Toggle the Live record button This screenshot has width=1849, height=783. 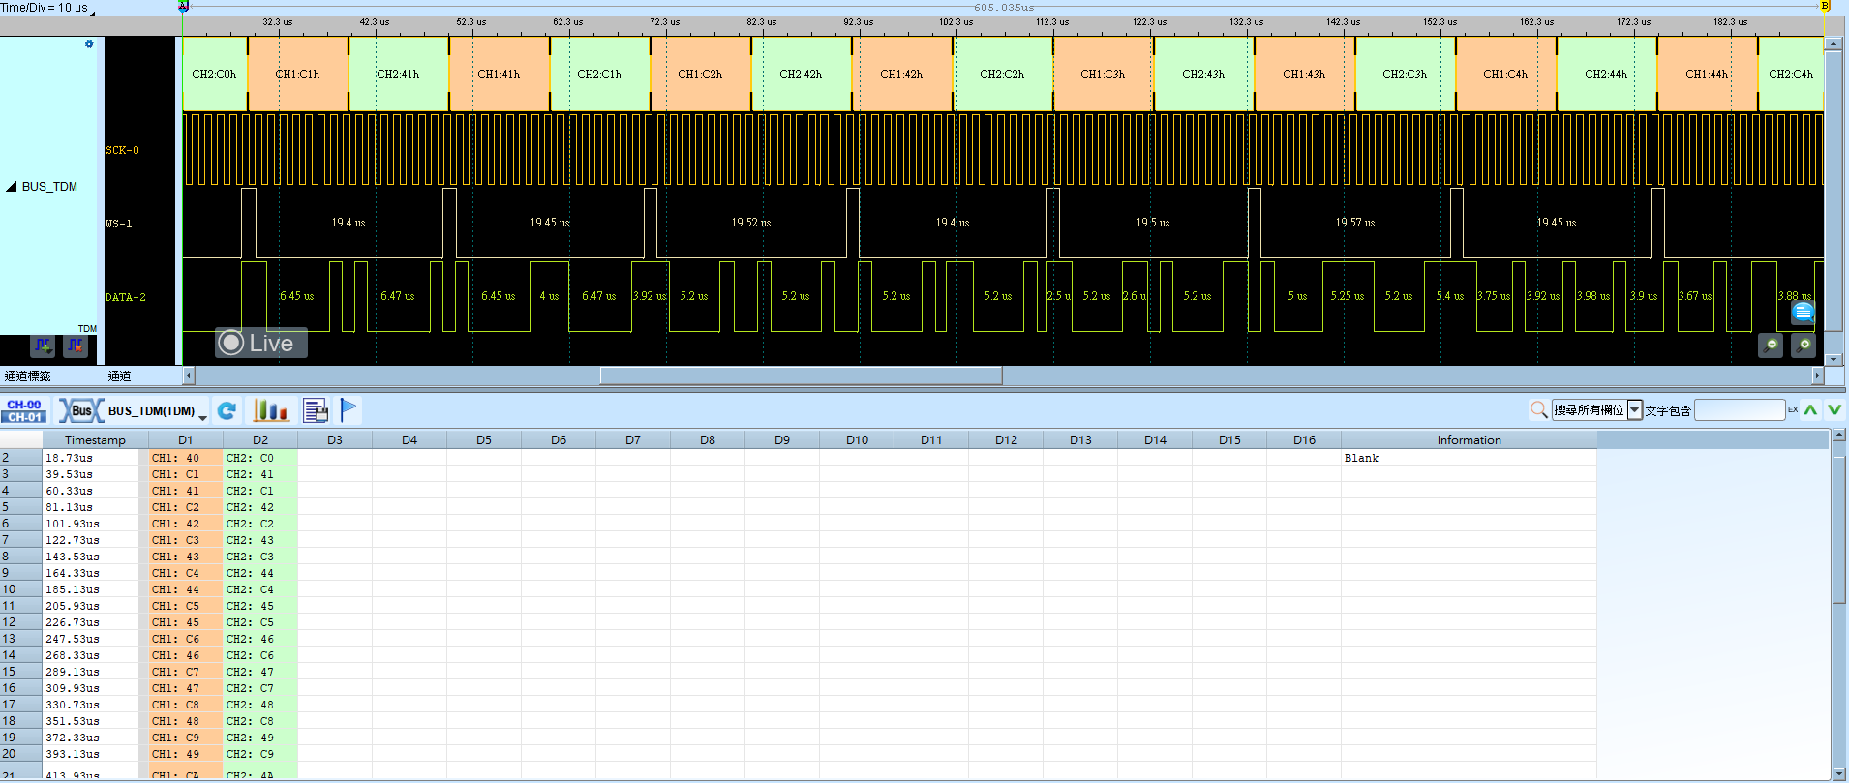(x=260, y=343)
